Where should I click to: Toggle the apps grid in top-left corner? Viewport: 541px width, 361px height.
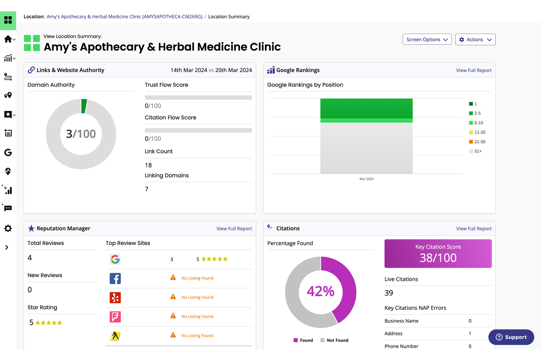click(8, 20)
